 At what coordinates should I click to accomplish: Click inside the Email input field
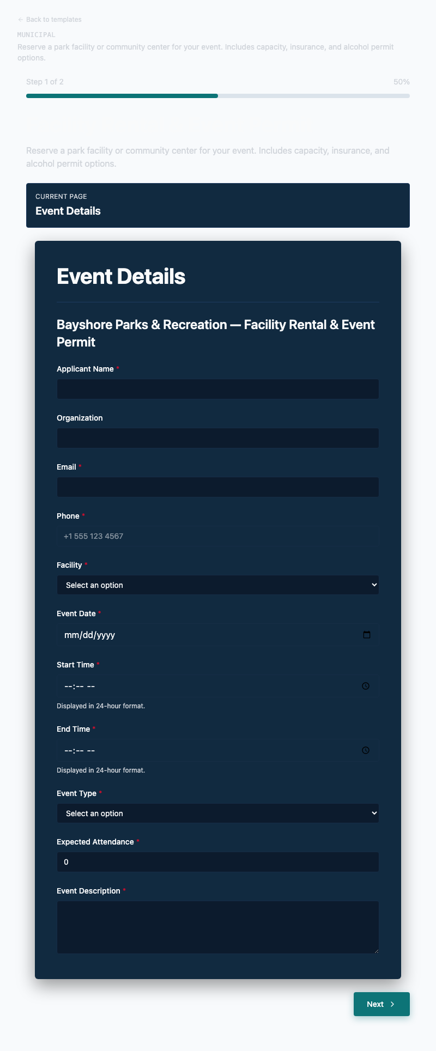tap(217, 487)
